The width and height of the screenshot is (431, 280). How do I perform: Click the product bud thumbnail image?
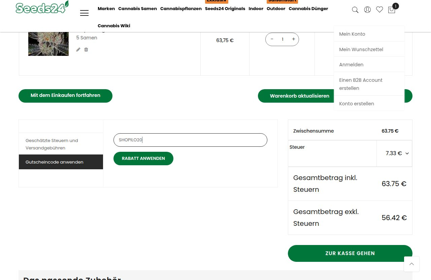click(x=48, y=44)
